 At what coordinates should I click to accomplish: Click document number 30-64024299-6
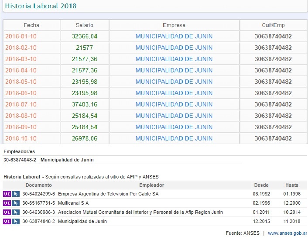tap(39, 194)
